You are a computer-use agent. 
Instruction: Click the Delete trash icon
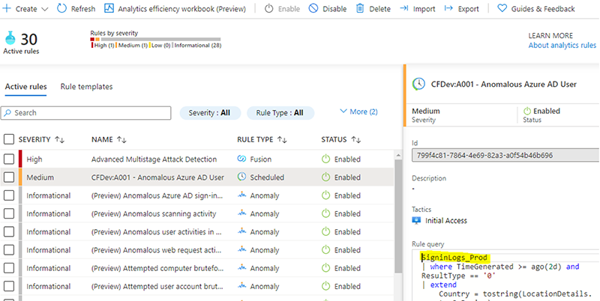(x=360, y=8)
